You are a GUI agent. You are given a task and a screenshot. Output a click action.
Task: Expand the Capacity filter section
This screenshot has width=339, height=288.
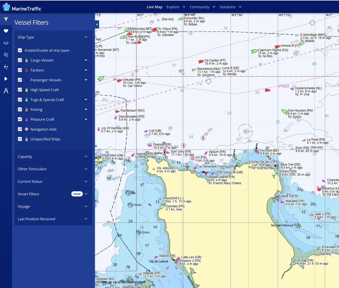tap(53, 156)
